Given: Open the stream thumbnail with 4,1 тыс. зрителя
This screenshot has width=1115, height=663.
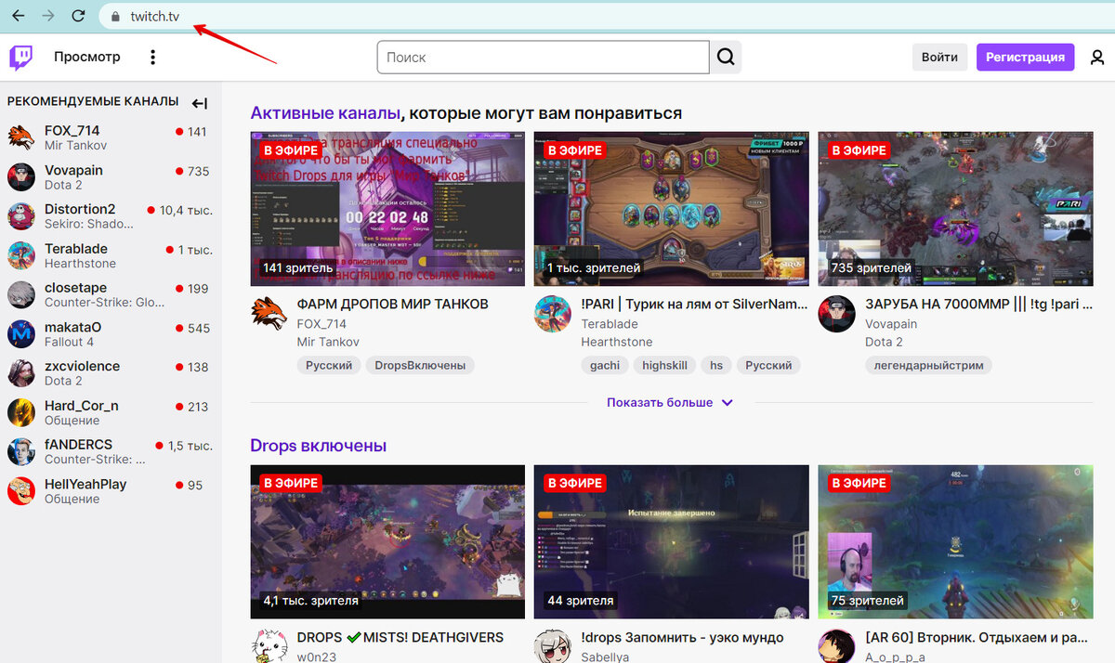Looking at the screenshot, I should 387,541.
